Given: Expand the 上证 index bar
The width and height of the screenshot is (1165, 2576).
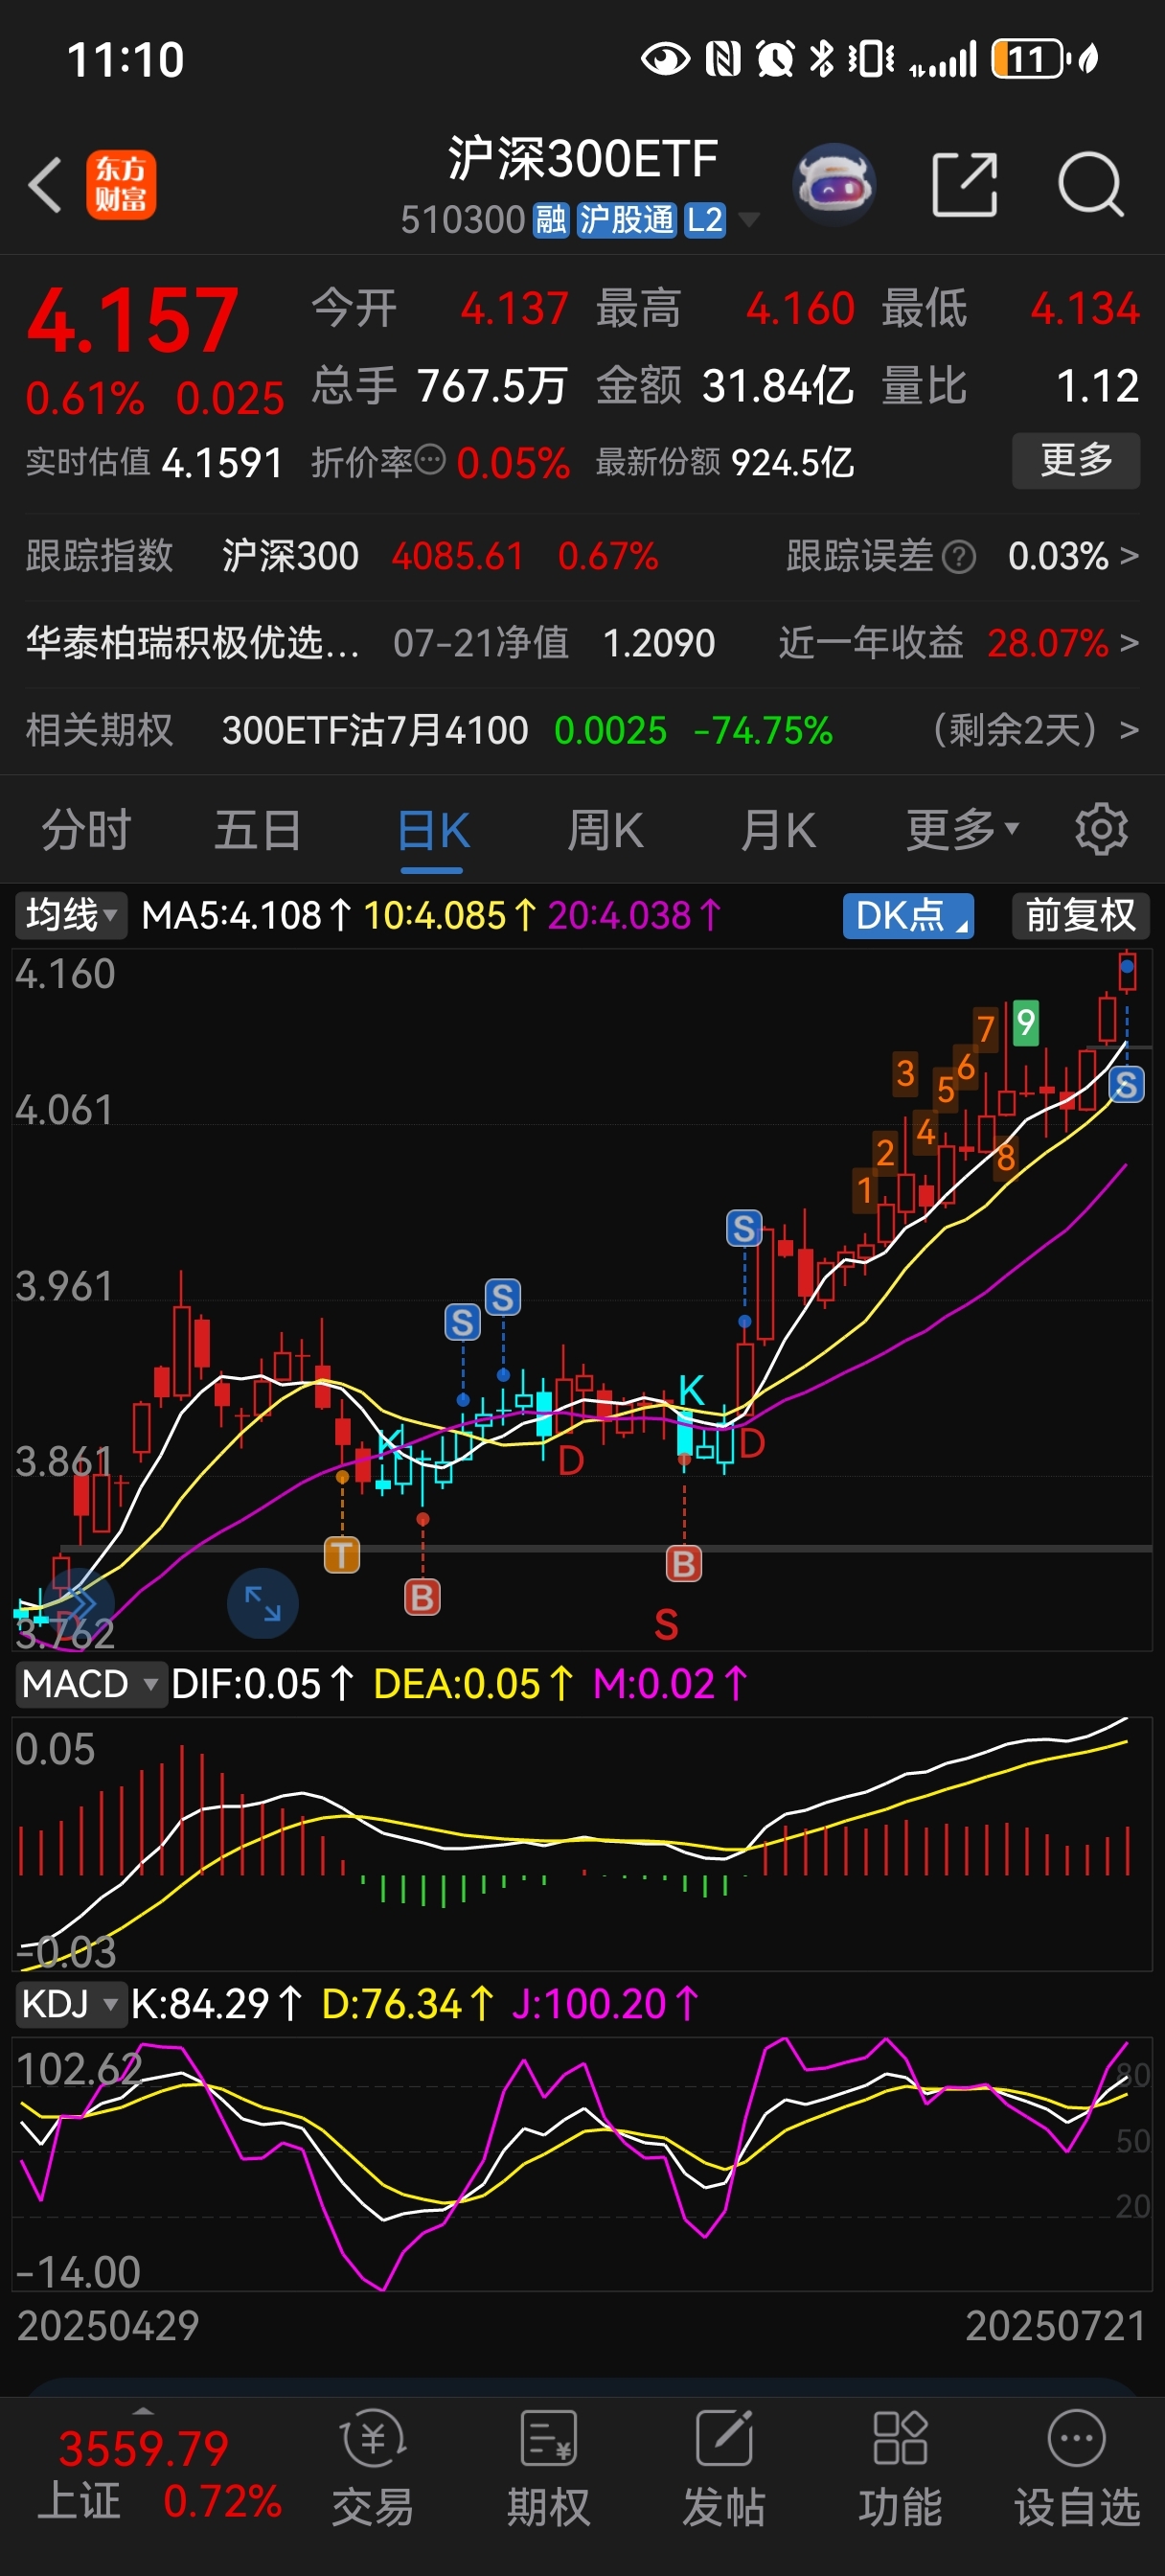Looking at the screenshot, I should pyautogui.click(x=143, y=2411).
